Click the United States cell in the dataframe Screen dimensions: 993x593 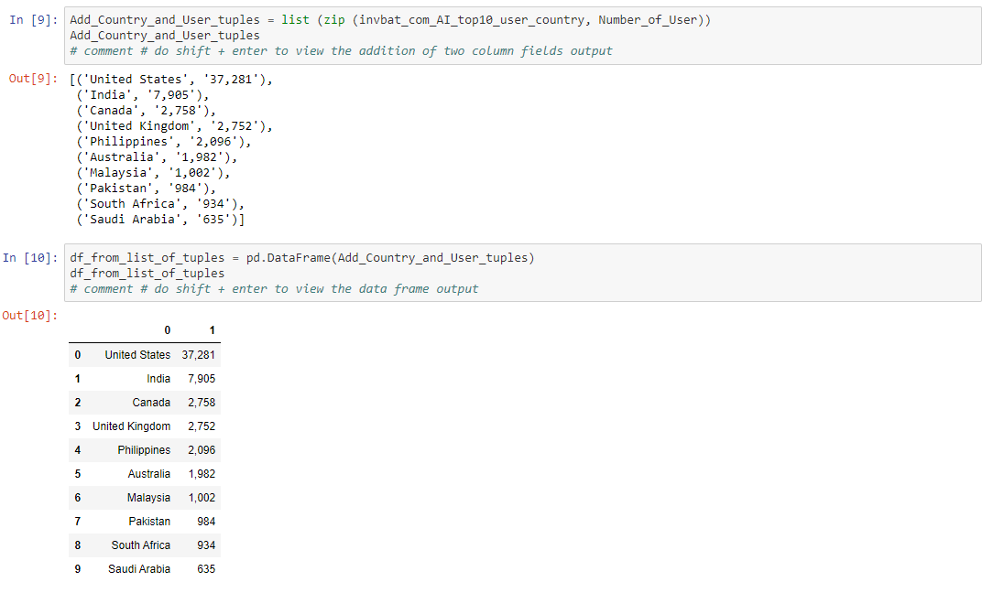point(137,355)
